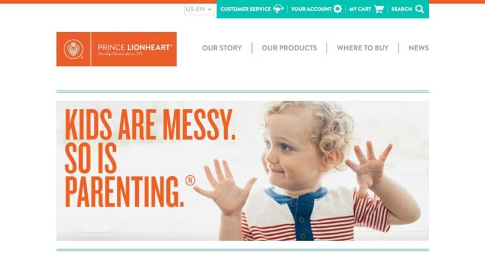485x256 pixels.
Task: Go to the News menu item
Action: pos(419,48)
